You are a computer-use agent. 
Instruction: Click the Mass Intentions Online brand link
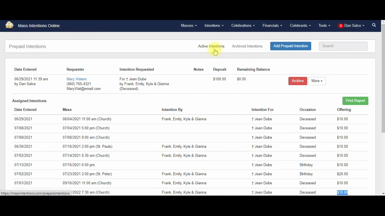39,25
